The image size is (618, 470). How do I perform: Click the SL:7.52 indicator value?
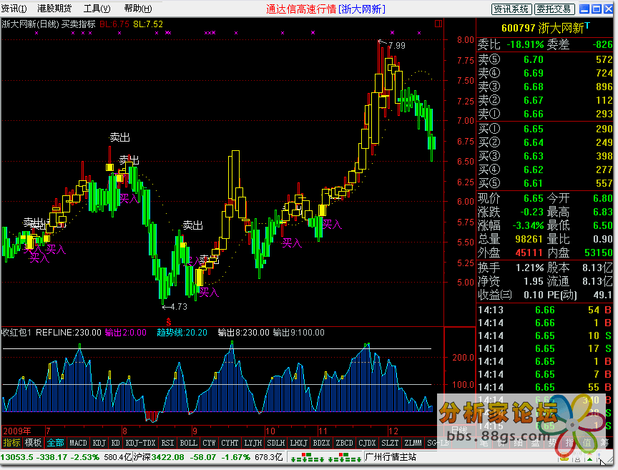pos(148,24)
